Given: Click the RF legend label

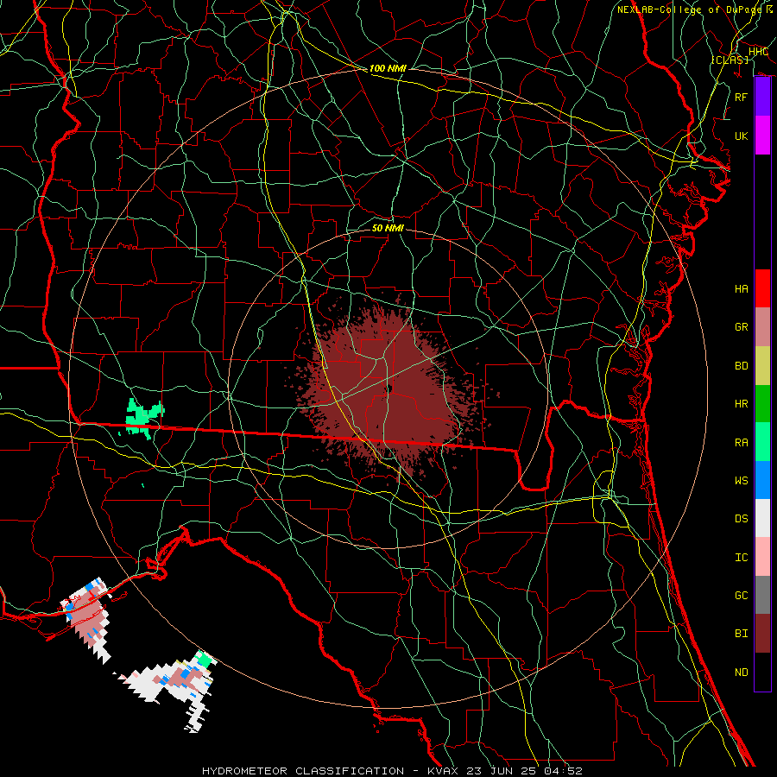Looking at the screenshot, I should click(742, 97).
